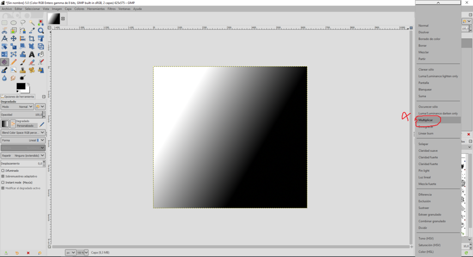Select the Foreground Select tool
The image size is (473, 257).
coord(13,31)
